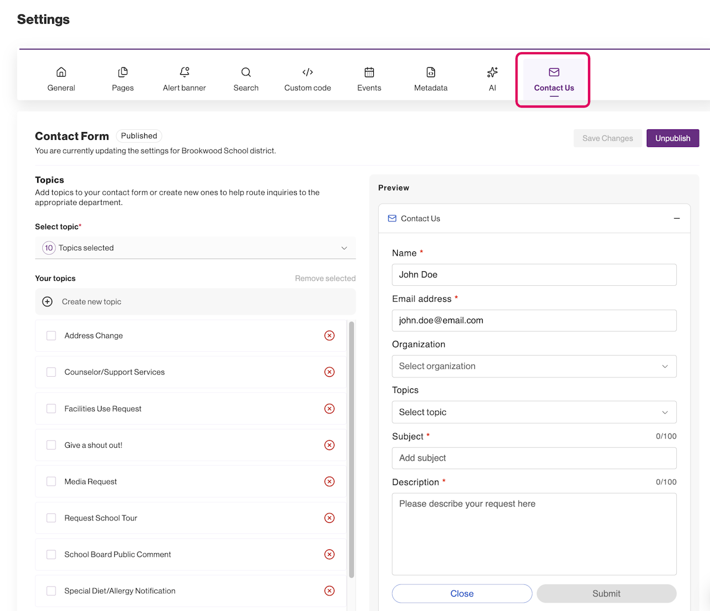Tick the Facilities Use Request checkbox
Image resolution: width=710 pixels, height=611 pixels.
click(51, 409)
